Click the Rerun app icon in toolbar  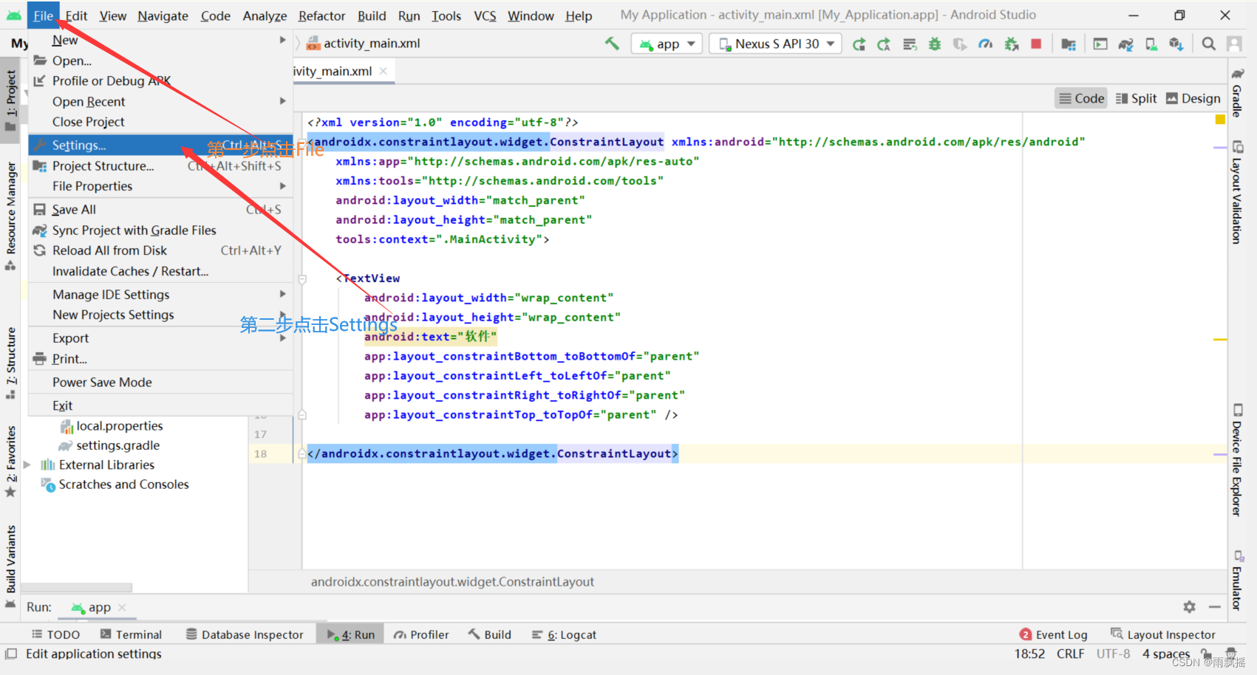[x=859, y=44]
